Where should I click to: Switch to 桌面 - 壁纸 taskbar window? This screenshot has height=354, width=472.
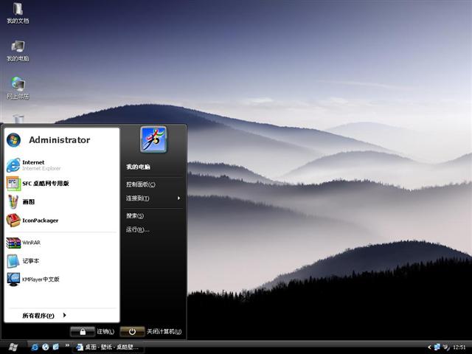pos(108,347)
